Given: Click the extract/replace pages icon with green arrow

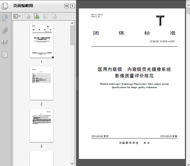Looking at the screenshot, I should click(37, 17).
